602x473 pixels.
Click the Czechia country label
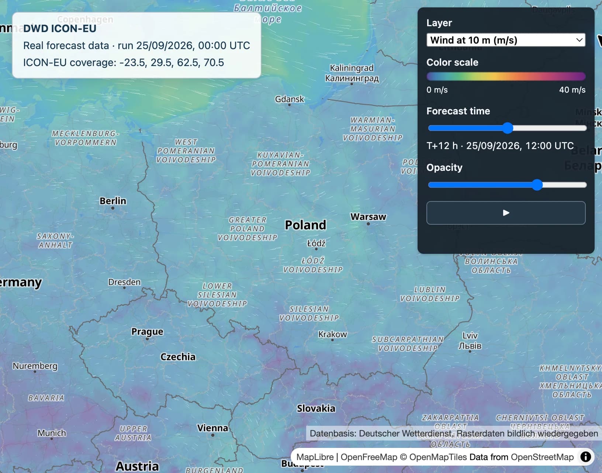(x=178, y=357)
